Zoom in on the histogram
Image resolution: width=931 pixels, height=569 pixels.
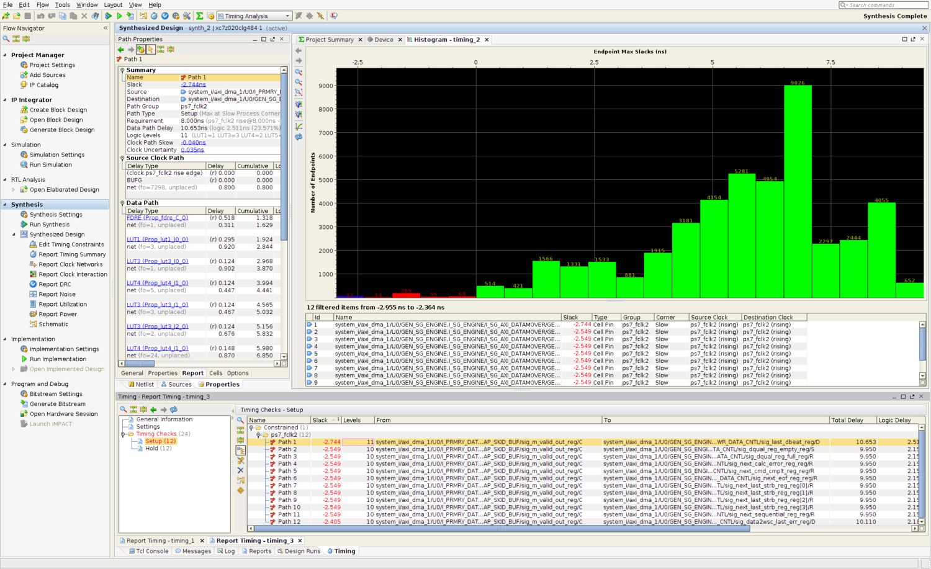[299, 72]
